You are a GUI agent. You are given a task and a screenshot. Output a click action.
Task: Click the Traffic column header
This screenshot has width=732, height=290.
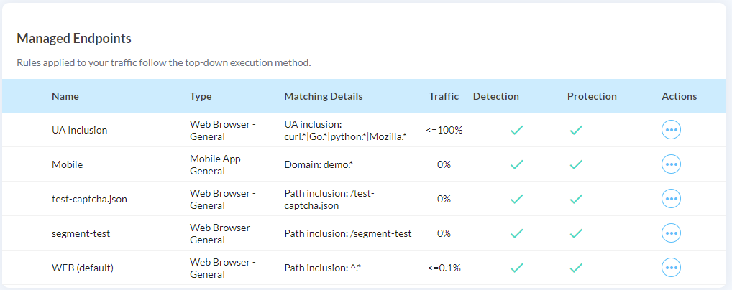pyautogui.click(x=444, y=96)
